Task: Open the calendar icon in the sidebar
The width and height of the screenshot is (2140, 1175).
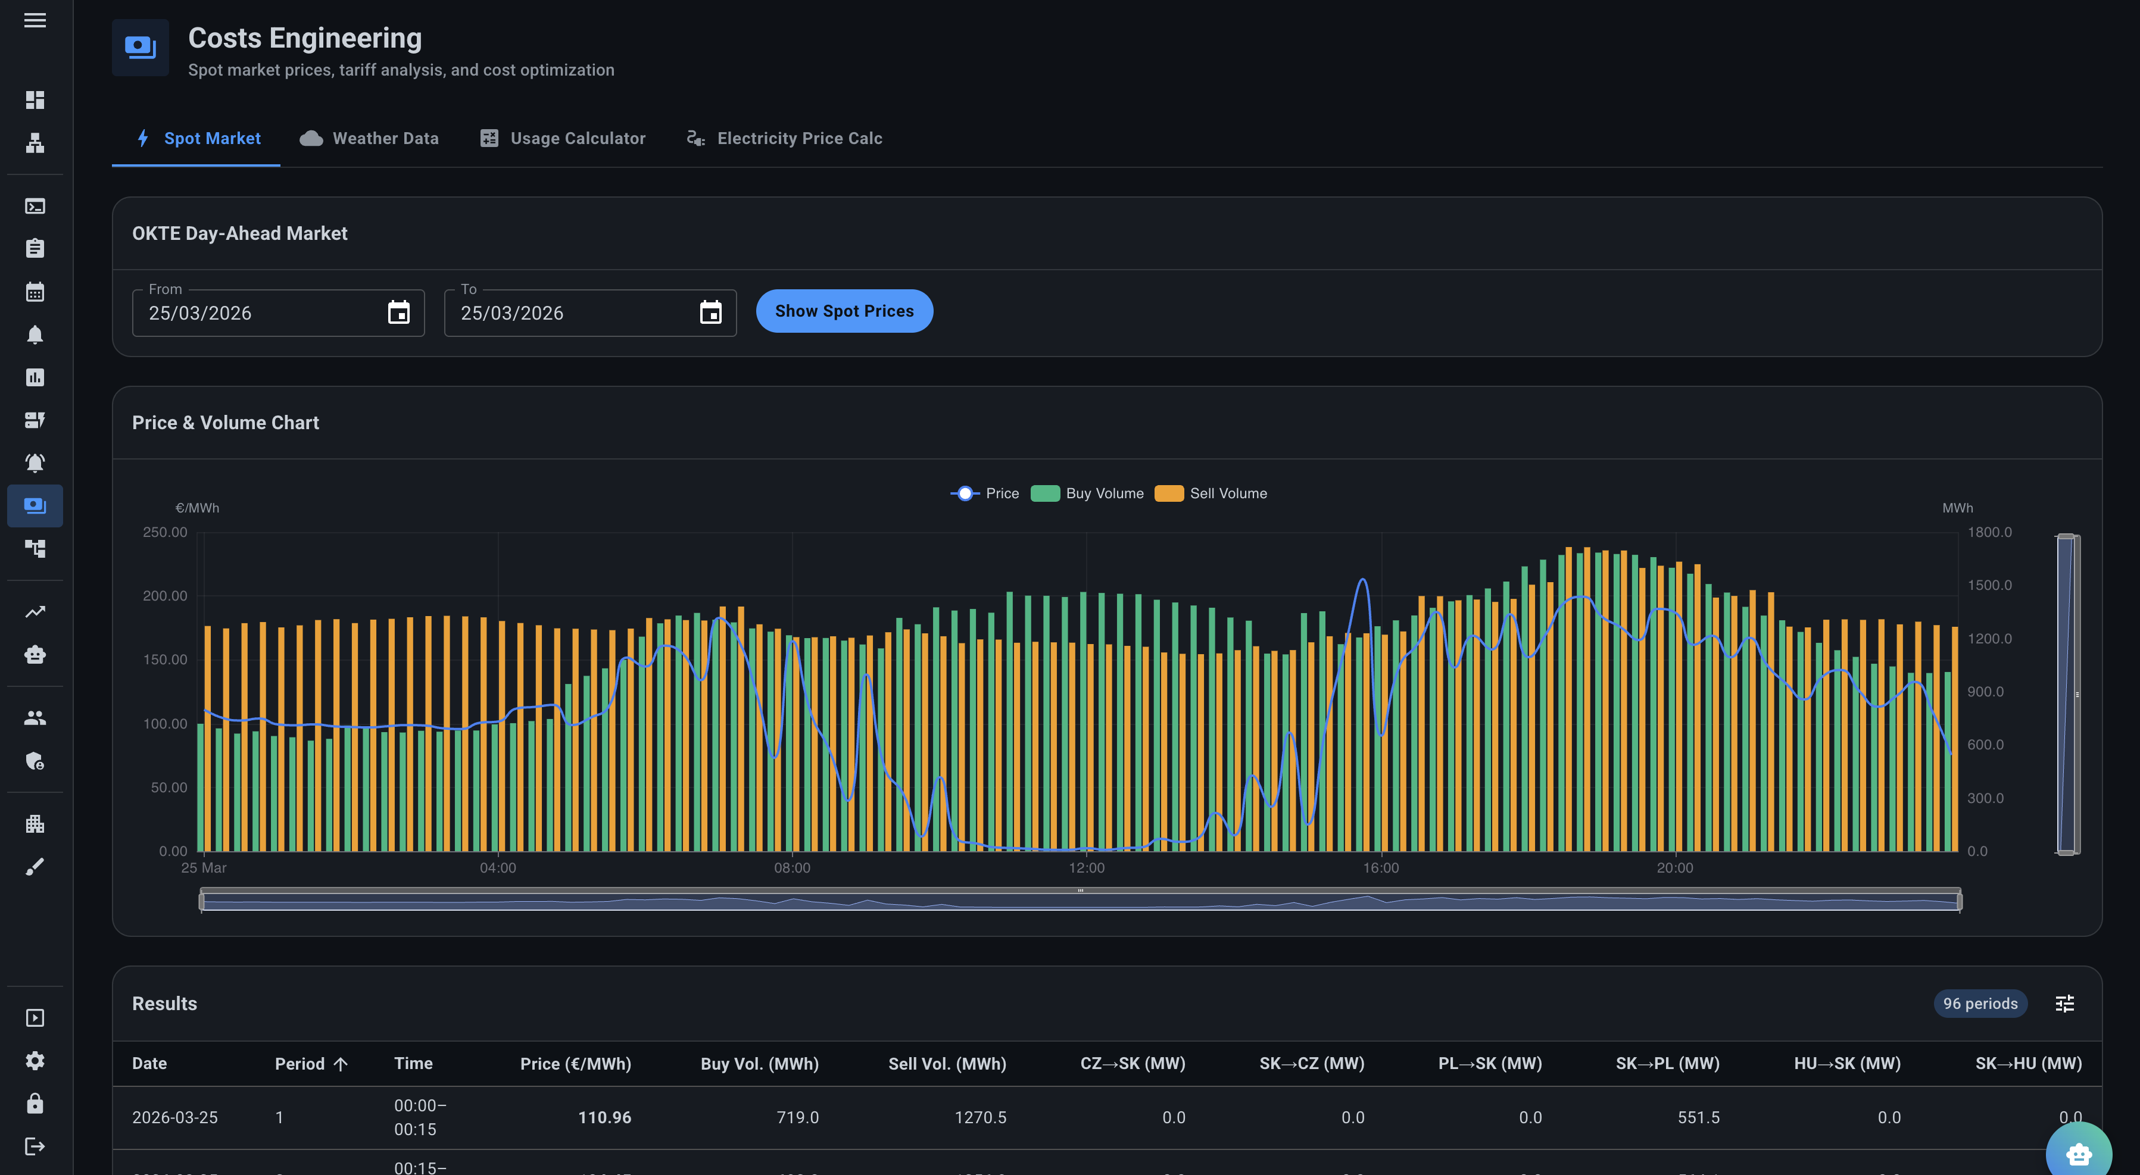Action: pos(35,292)
